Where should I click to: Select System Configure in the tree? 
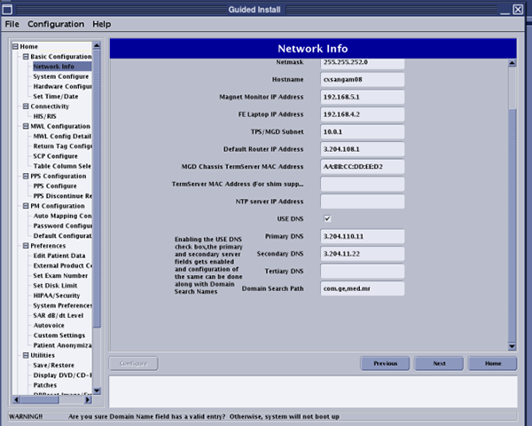point(59,76)
